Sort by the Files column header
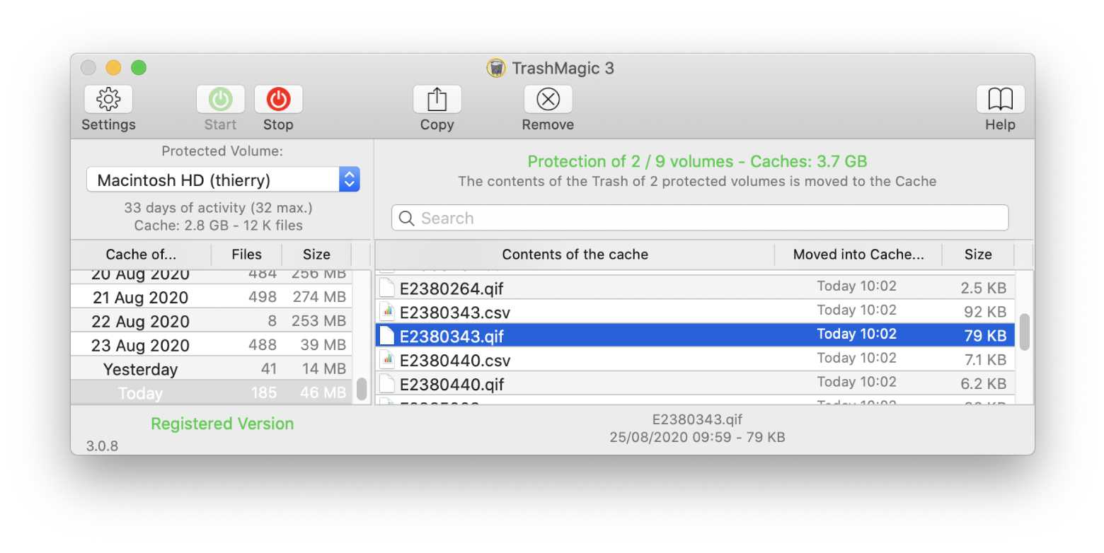Viewport: 1104px width, 553px height. click(x=246, y=255)
